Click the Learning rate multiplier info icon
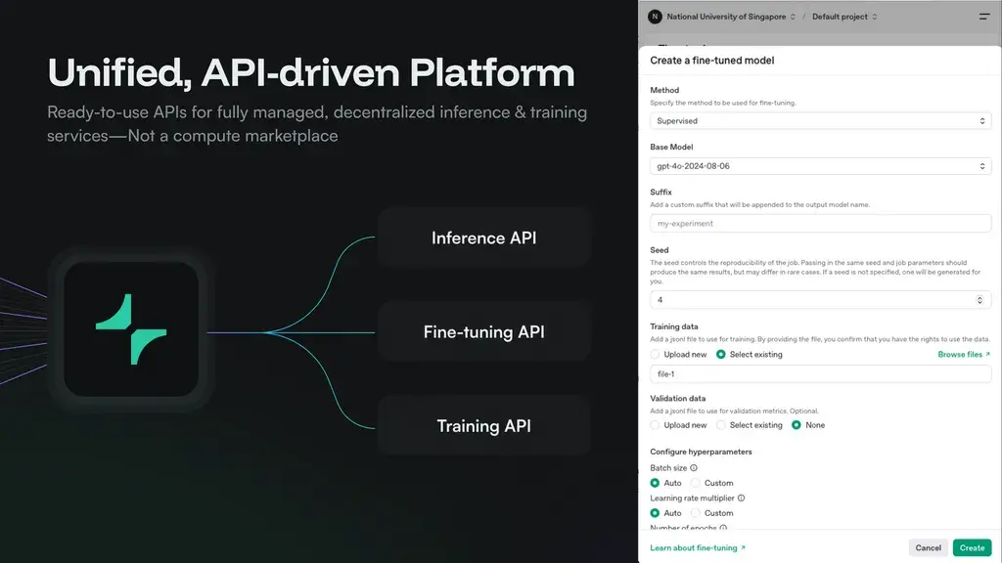Image resolution: width=1002 pixels, height=563 pixels. [741, 498]
